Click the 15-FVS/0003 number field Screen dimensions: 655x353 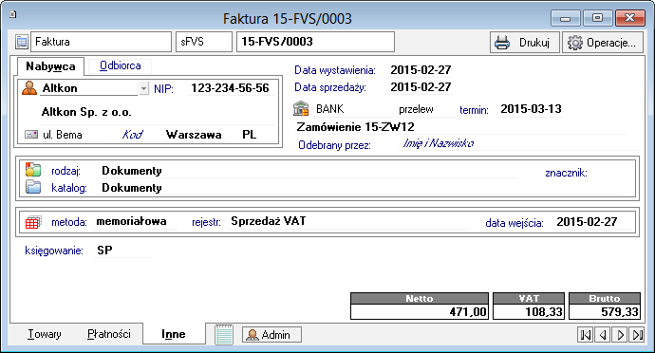pyautogui.click(x=315, y=42)
